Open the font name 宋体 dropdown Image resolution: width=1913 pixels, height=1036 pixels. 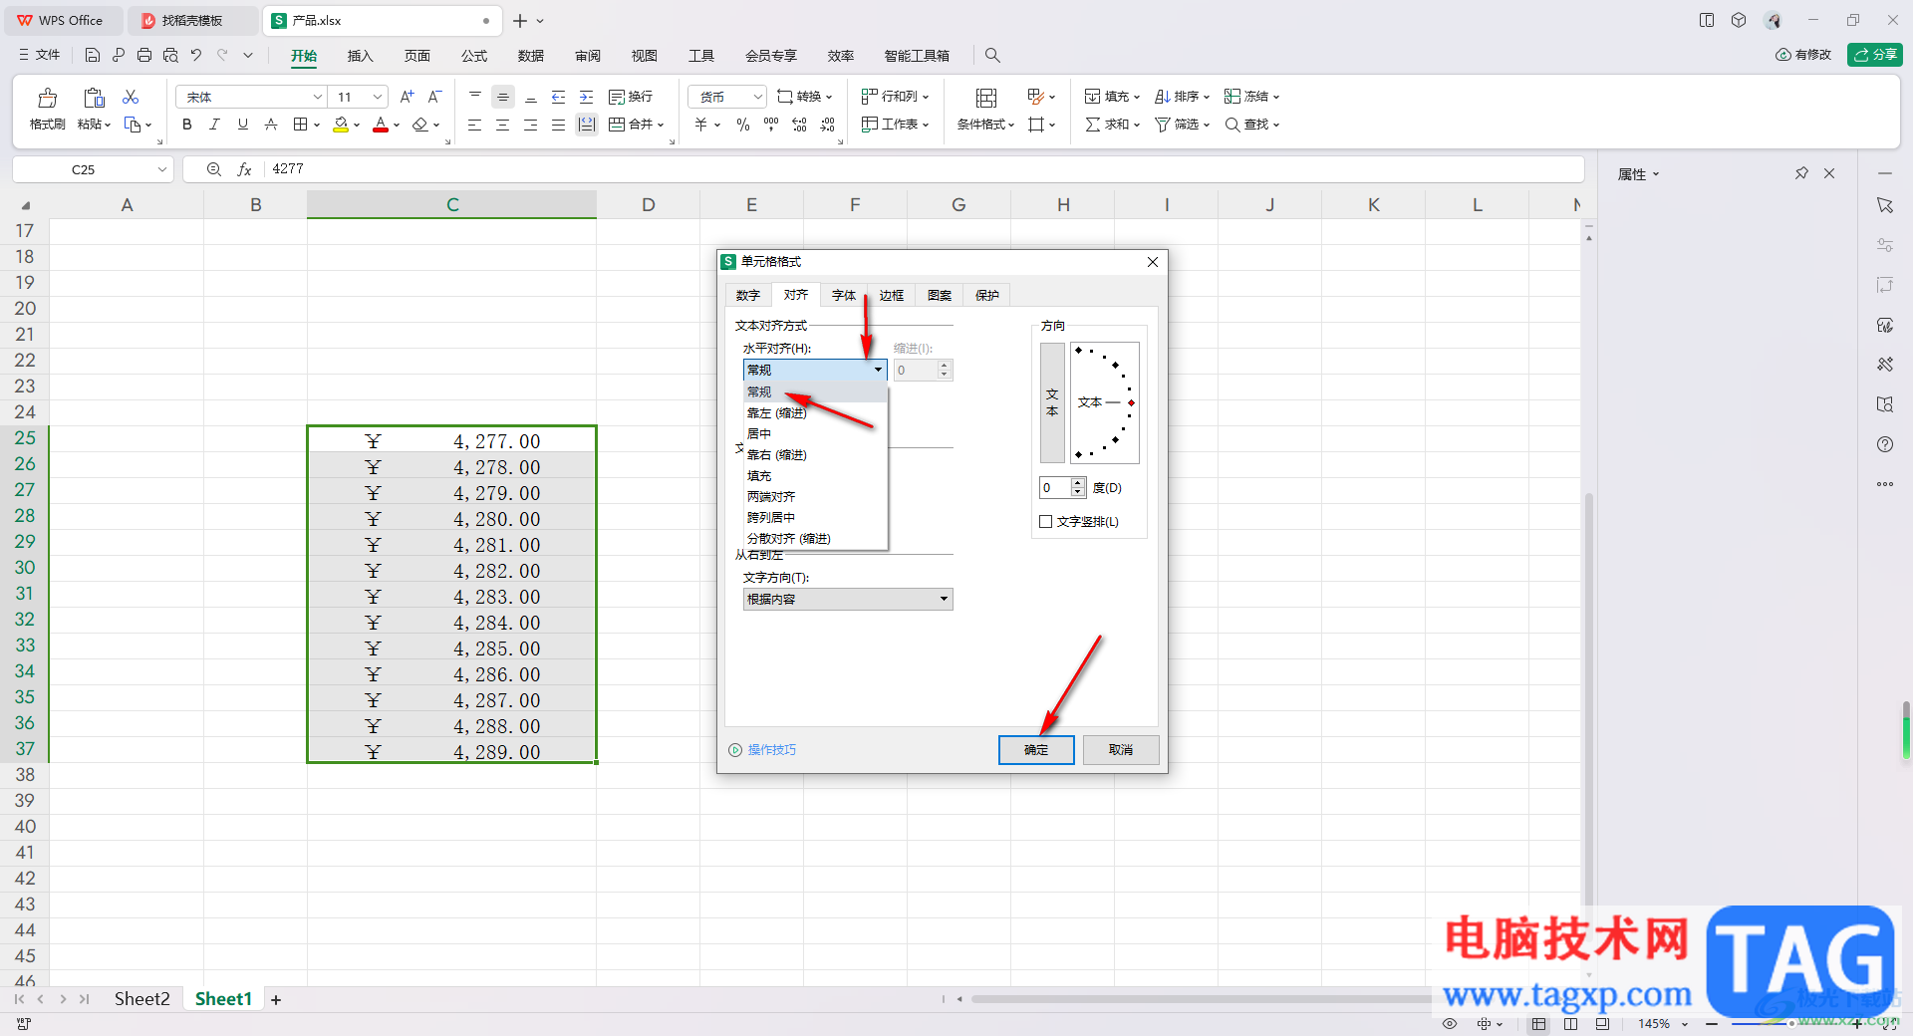[x=318, y=97]
